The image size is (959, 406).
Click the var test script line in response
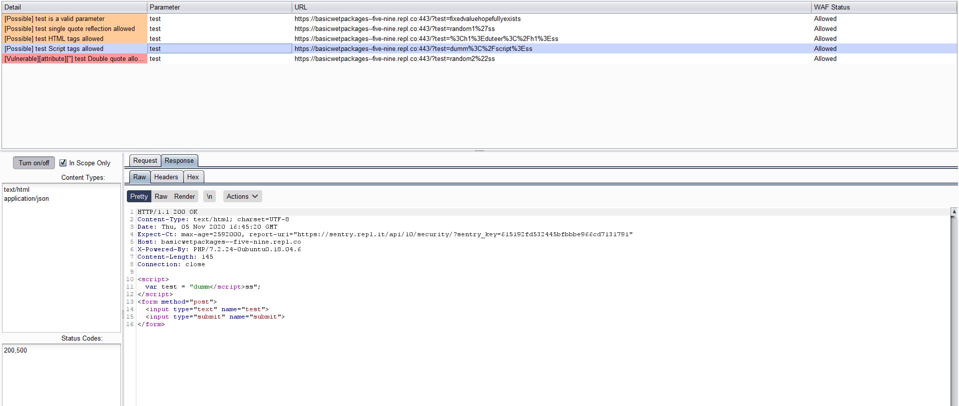(x=203, y=287)
